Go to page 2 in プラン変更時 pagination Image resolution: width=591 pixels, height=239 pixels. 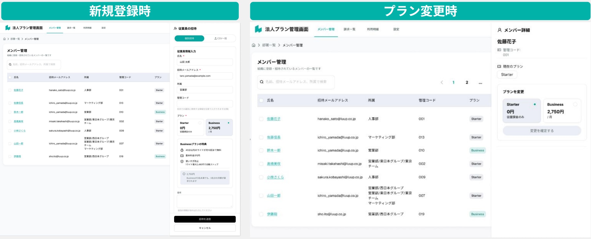[467, 83]
